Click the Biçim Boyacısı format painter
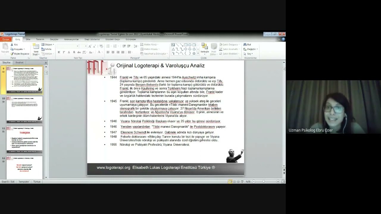 point(20,54)
